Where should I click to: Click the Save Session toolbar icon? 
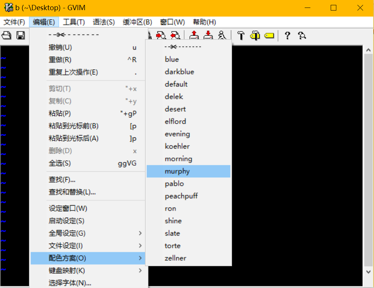coord(208,35)
